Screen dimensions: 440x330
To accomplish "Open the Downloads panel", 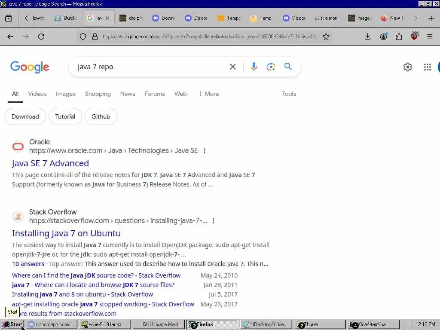I will pyautogui.click(x=367, y=37).
